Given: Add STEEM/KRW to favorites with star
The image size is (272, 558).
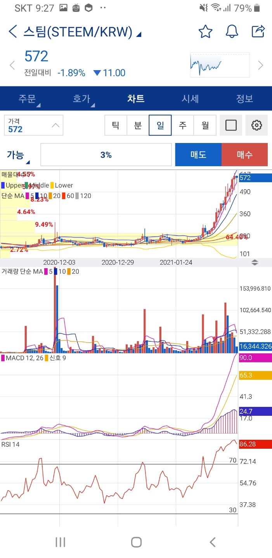Looking at the screenshot, I should click(205, 31).
